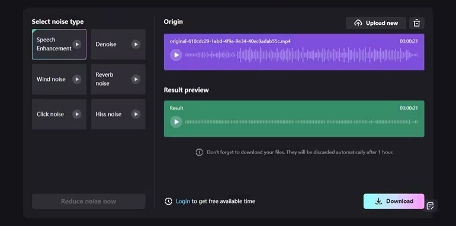The width and height of the screenshot is (456, 226).
Task: Click the clock icon beside Login
Action: [x=168, y=201]
